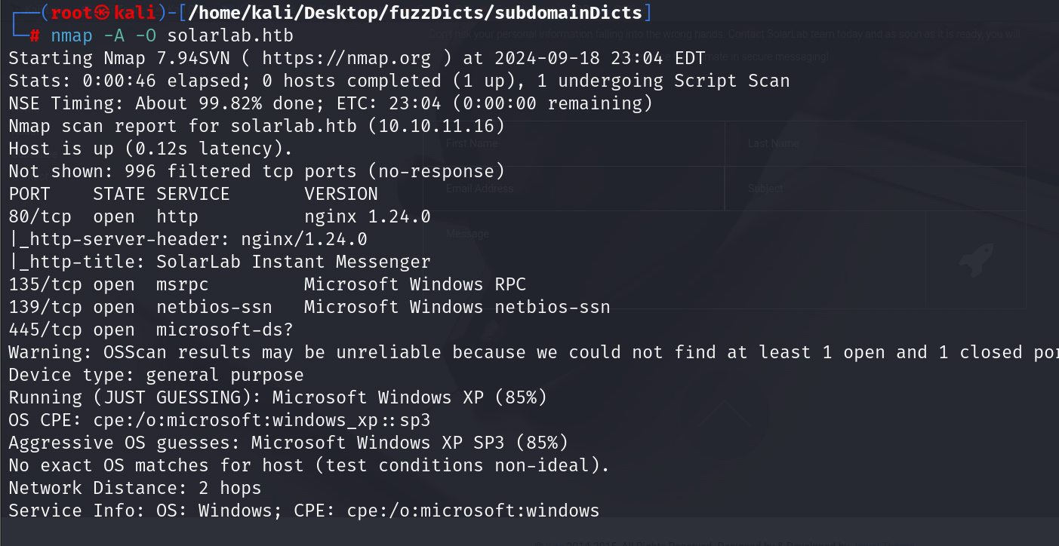The height and width of the screenshot is (546, 1059).
Task: Click into the Message text area
Action: coord(674,260)
